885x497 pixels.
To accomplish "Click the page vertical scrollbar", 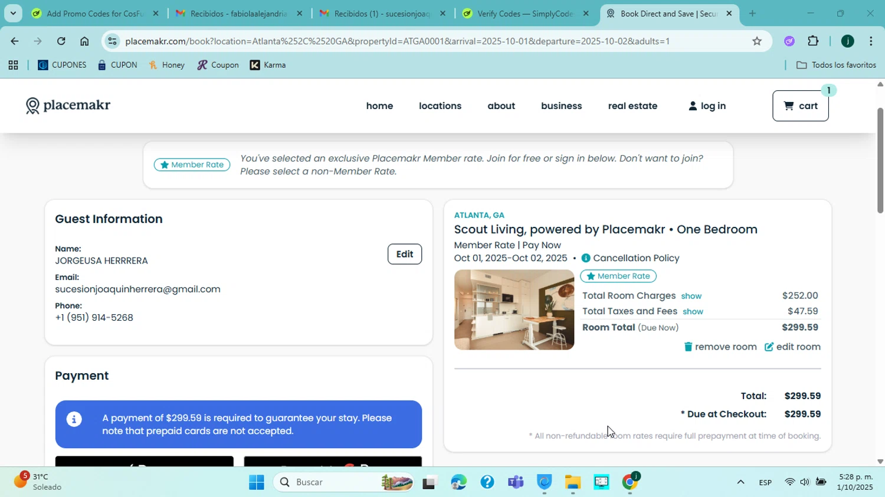I will point(880,159).
